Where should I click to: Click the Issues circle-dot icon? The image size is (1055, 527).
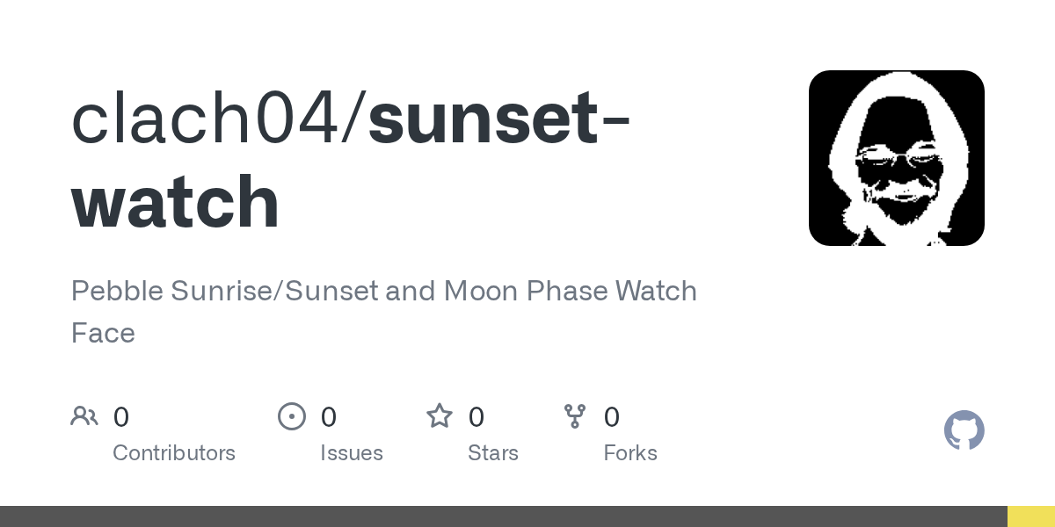pos(292,416)
